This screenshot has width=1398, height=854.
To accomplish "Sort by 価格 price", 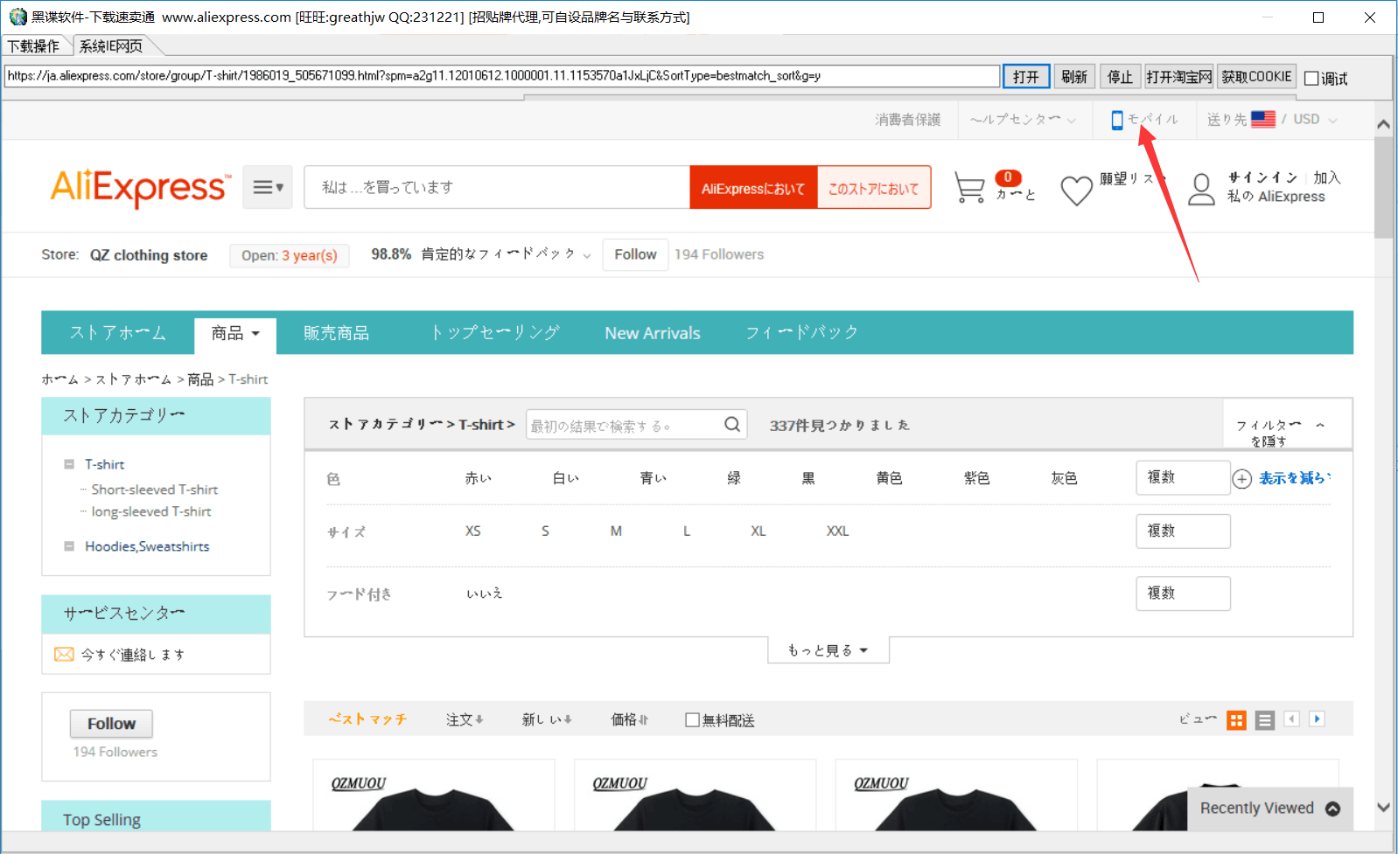I will 630,719.
